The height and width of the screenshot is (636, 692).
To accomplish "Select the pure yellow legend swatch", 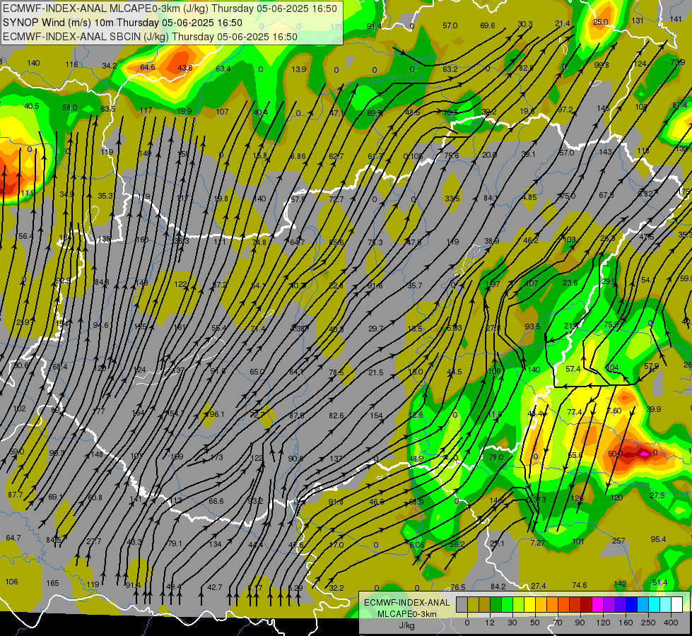I will (529, 604).
